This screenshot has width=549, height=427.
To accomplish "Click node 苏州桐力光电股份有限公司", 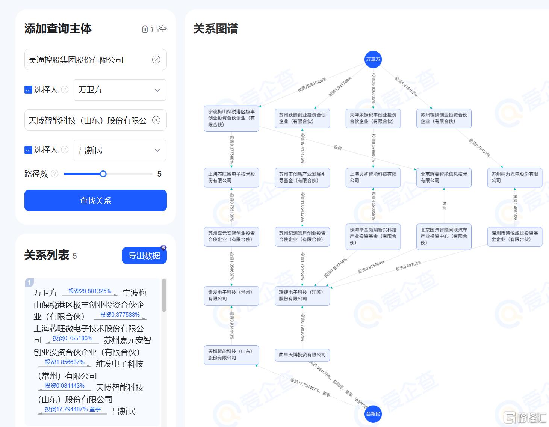I will pyautogui.click(x=515, y=177).
